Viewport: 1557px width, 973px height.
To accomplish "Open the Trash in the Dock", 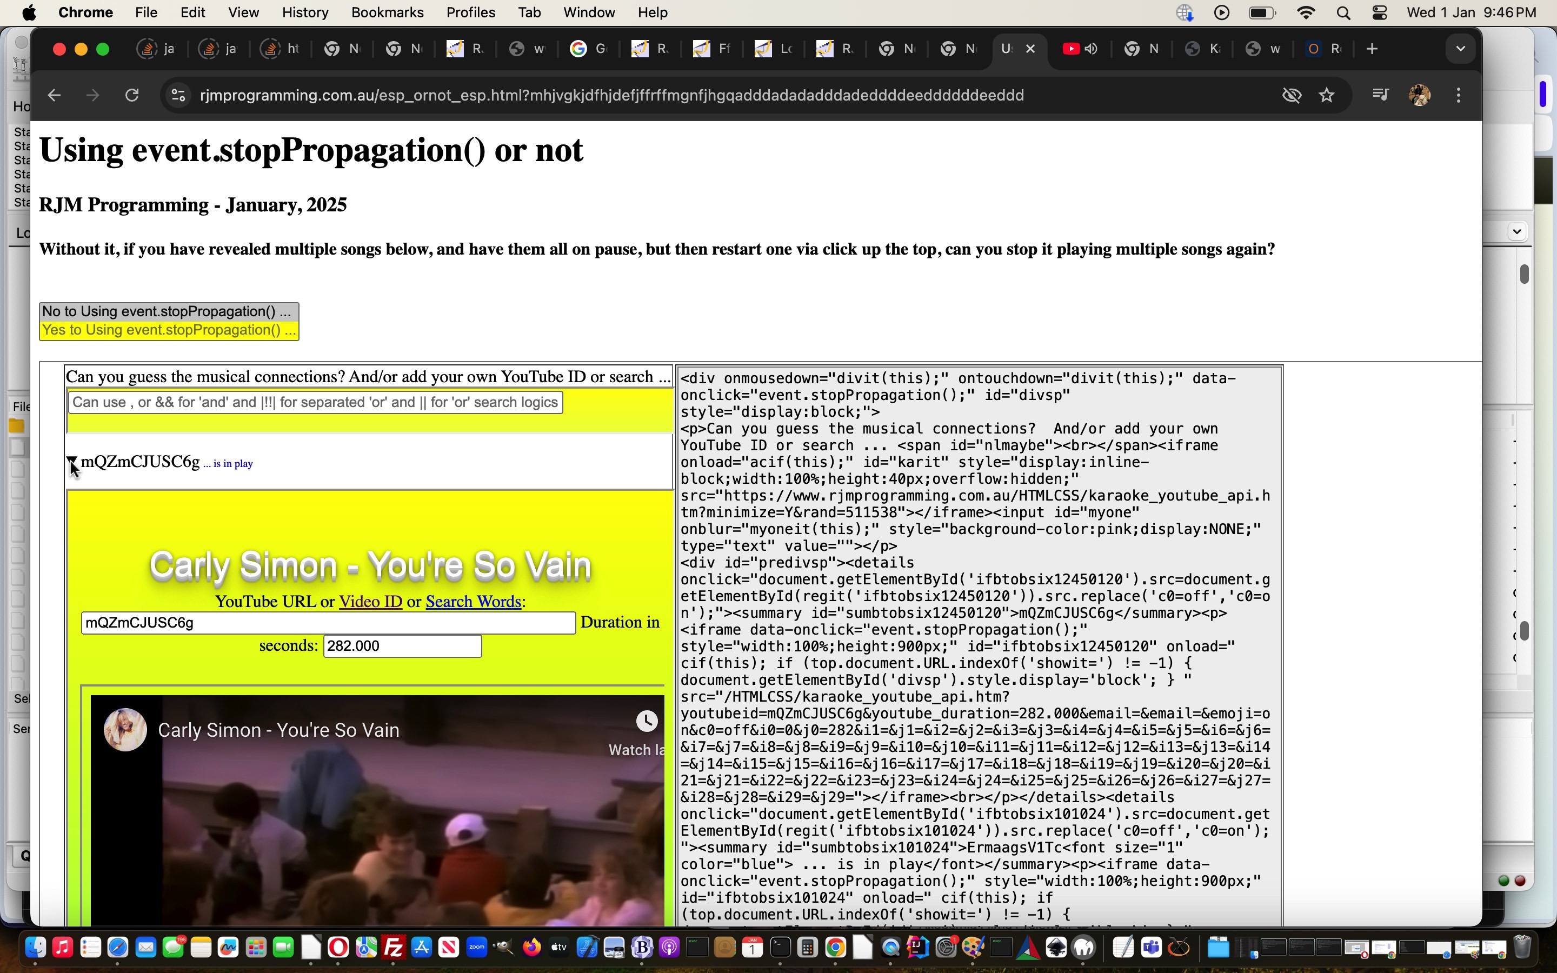I will pyautogui.click(x=1522, y=948).
